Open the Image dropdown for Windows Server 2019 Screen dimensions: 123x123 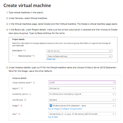[x=82, y=105]
